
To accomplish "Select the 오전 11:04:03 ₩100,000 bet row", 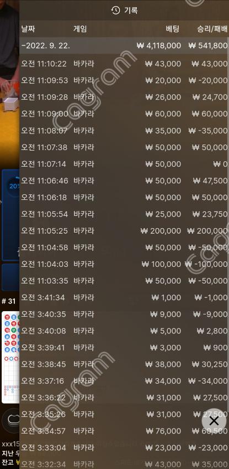I will pyautogui.click(x=124, y=264).
